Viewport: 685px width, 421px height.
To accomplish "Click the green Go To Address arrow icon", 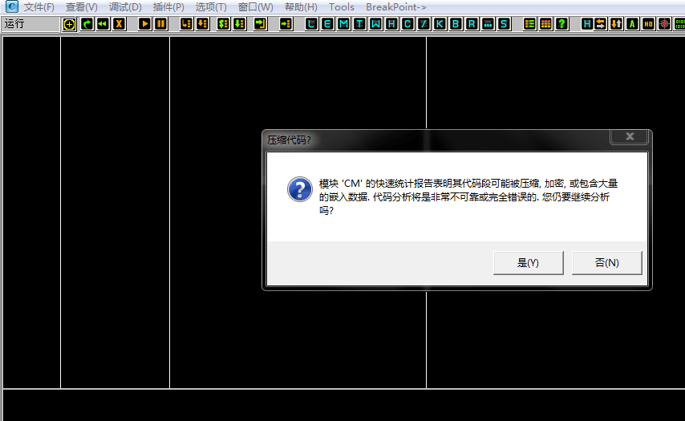I will tap(286, 24).
